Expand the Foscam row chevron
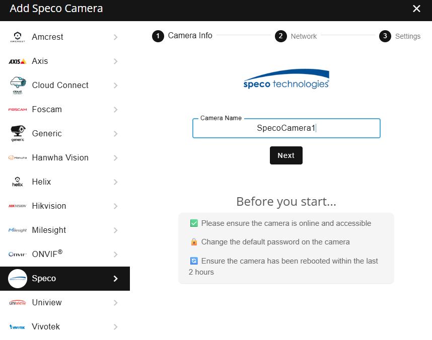The image size is (432, 340). click(x=115, y=110)
